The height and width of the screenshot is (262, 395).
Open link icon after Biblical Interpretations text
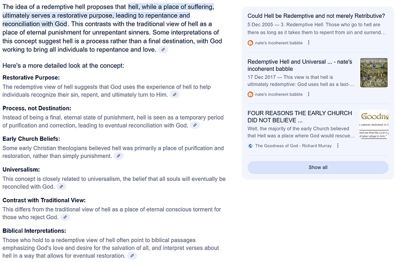133,256
